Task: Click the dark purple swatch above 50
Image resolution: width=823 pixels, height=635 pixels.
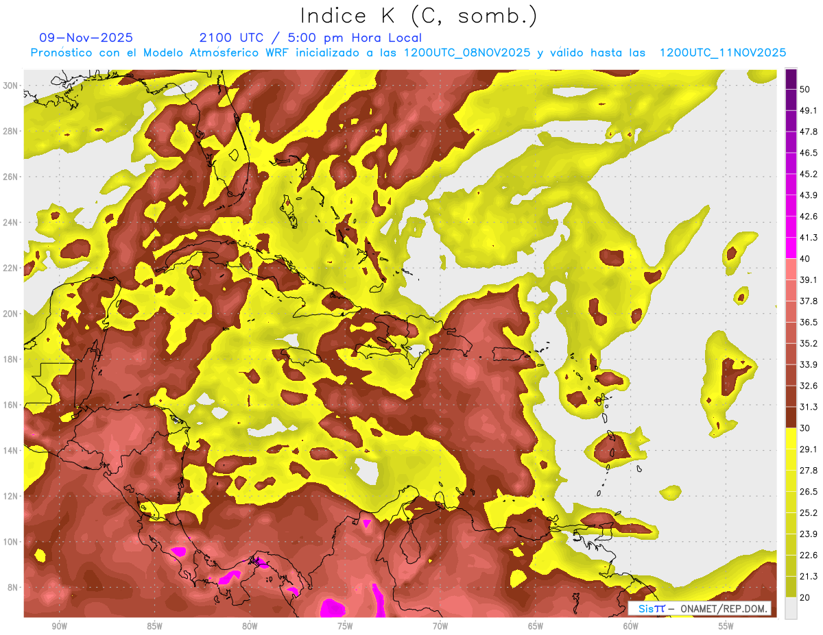Action: point(791,79)
